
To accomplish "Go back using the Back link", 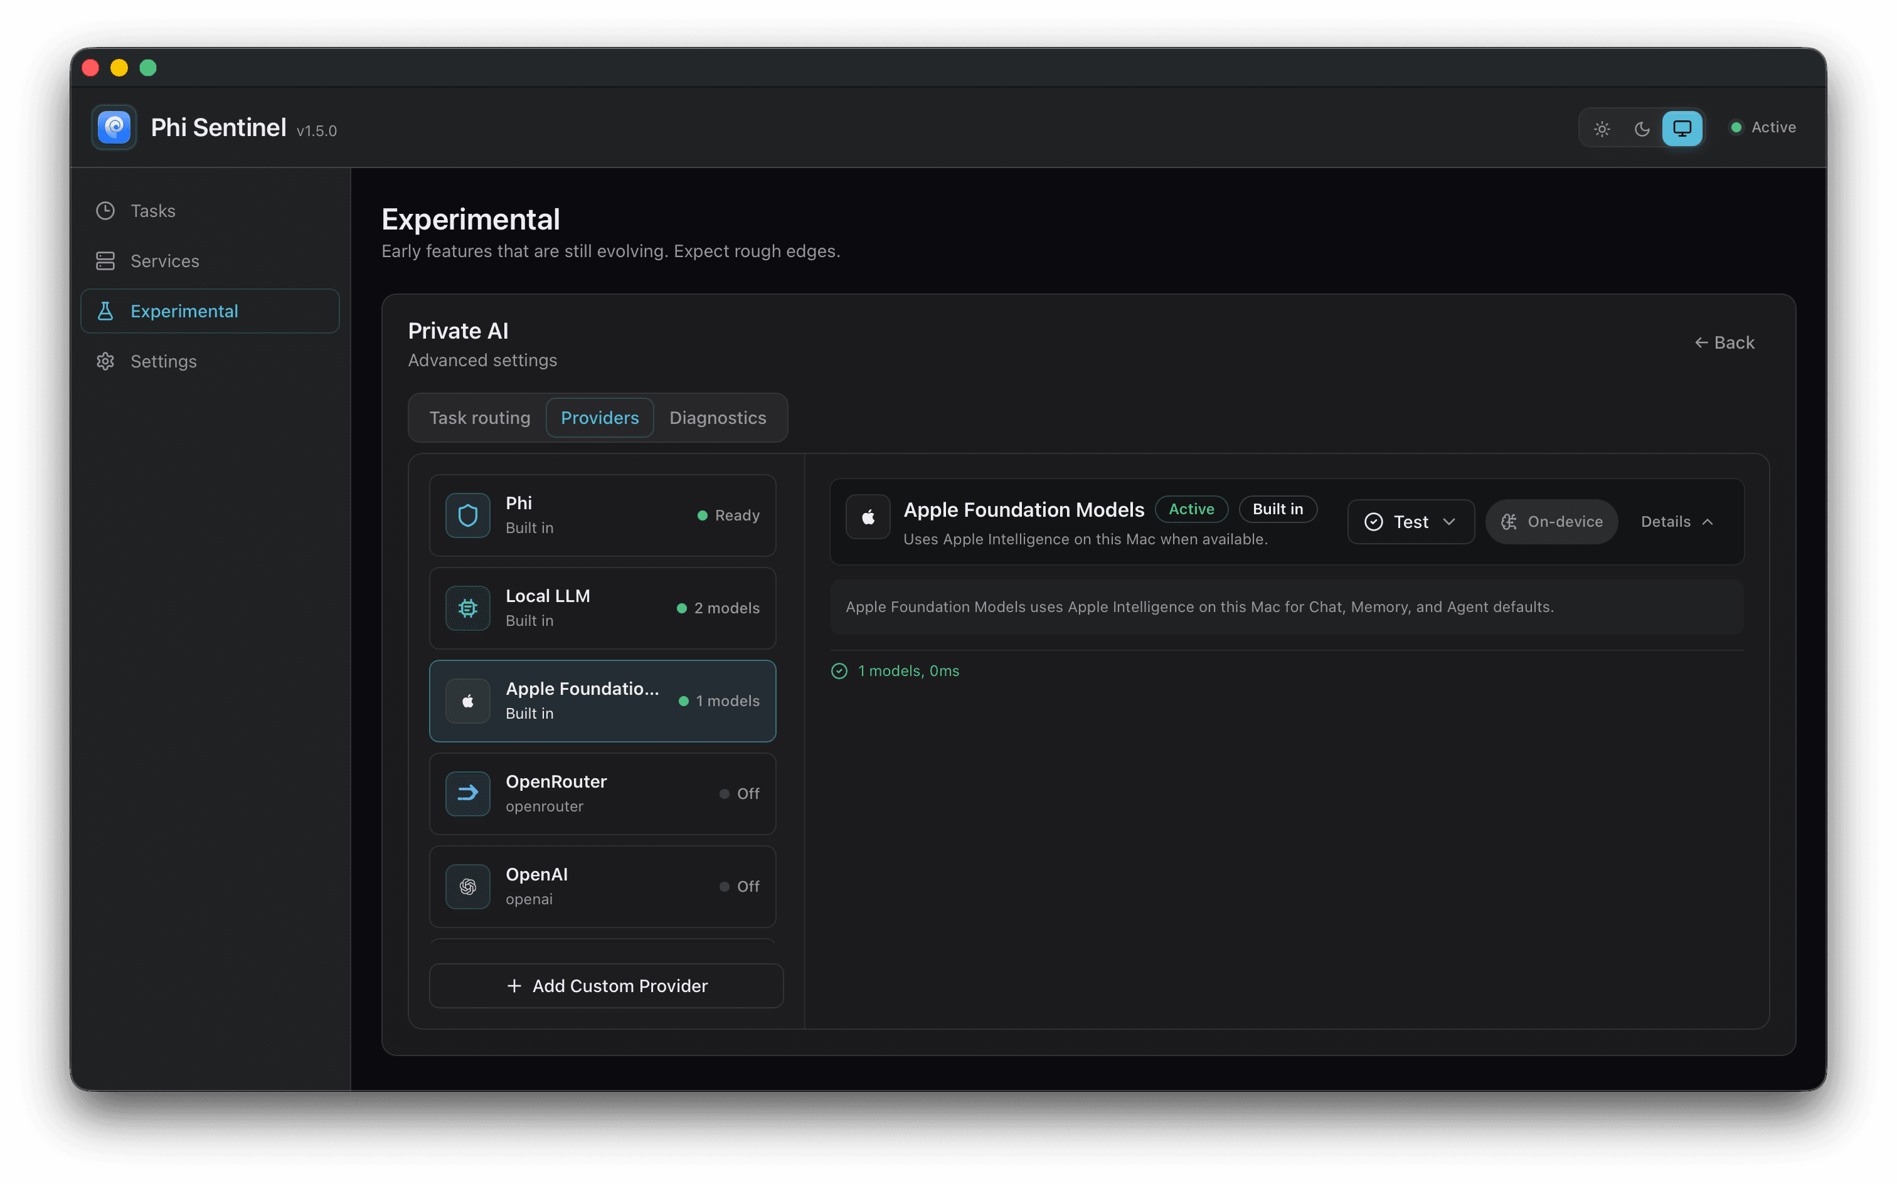I will tap(1724, 342).
